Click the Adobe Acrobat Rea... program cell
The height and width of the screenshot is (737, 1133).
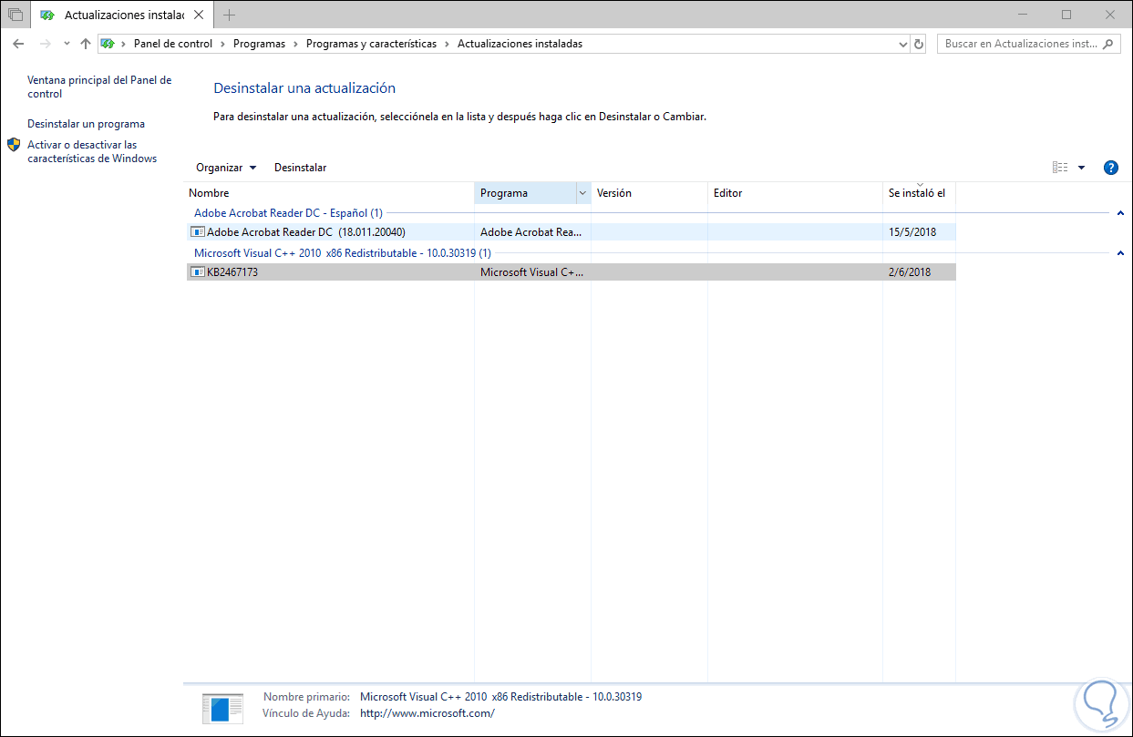530,232
